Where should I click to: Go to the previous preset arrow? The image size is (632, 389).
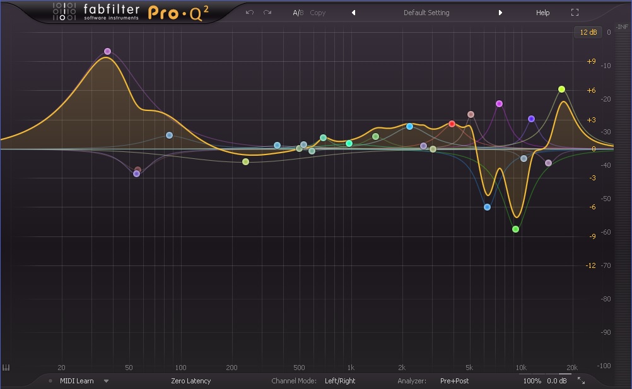(353, 13)
